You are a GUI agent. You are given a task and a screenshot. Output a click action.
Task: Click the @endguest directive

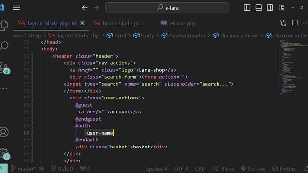88,119
